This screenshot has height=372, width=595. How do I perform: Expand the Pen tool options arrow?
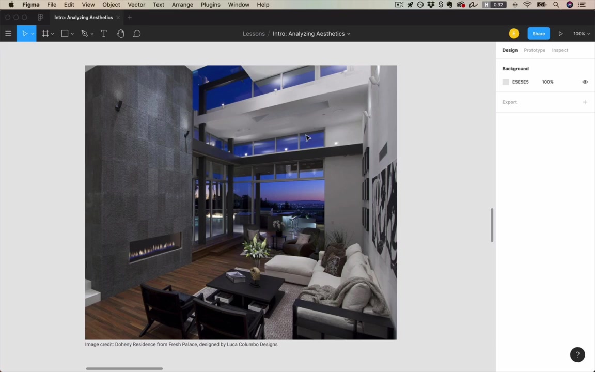pos(92,34)
